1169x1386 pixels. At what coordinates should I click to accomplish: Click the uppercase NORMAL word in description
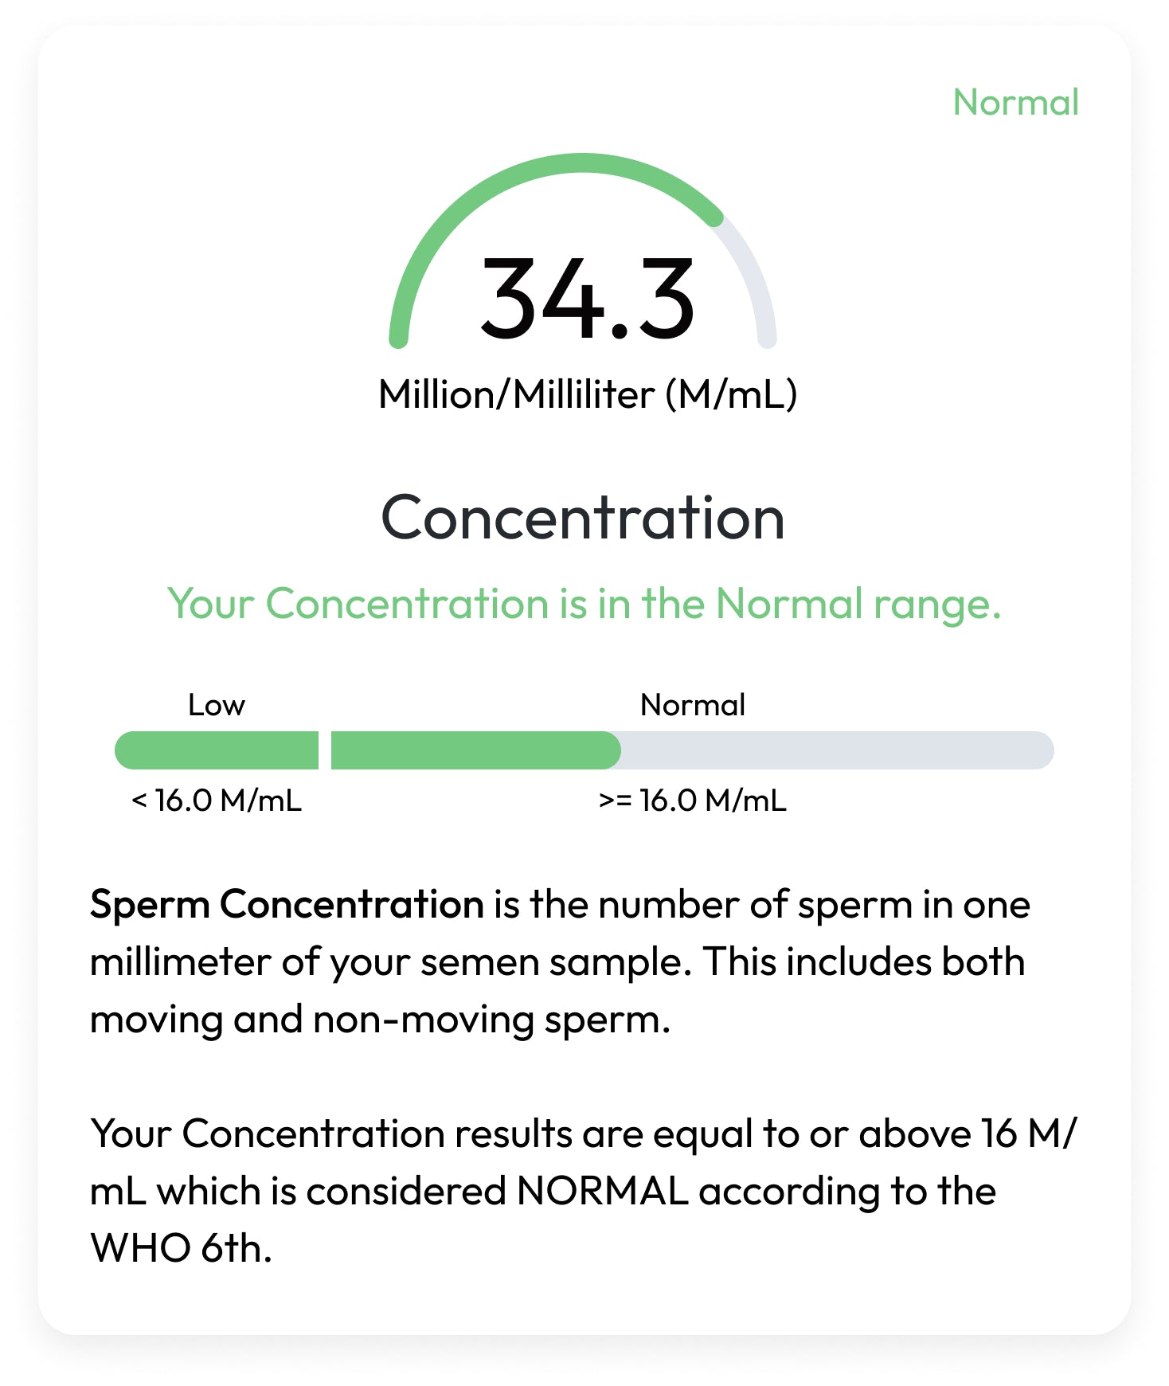click(x=602, y=1192)
